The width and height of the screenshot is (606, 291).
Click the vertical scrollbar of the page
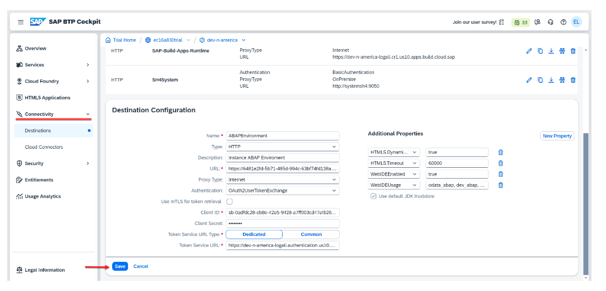[585, 204]
